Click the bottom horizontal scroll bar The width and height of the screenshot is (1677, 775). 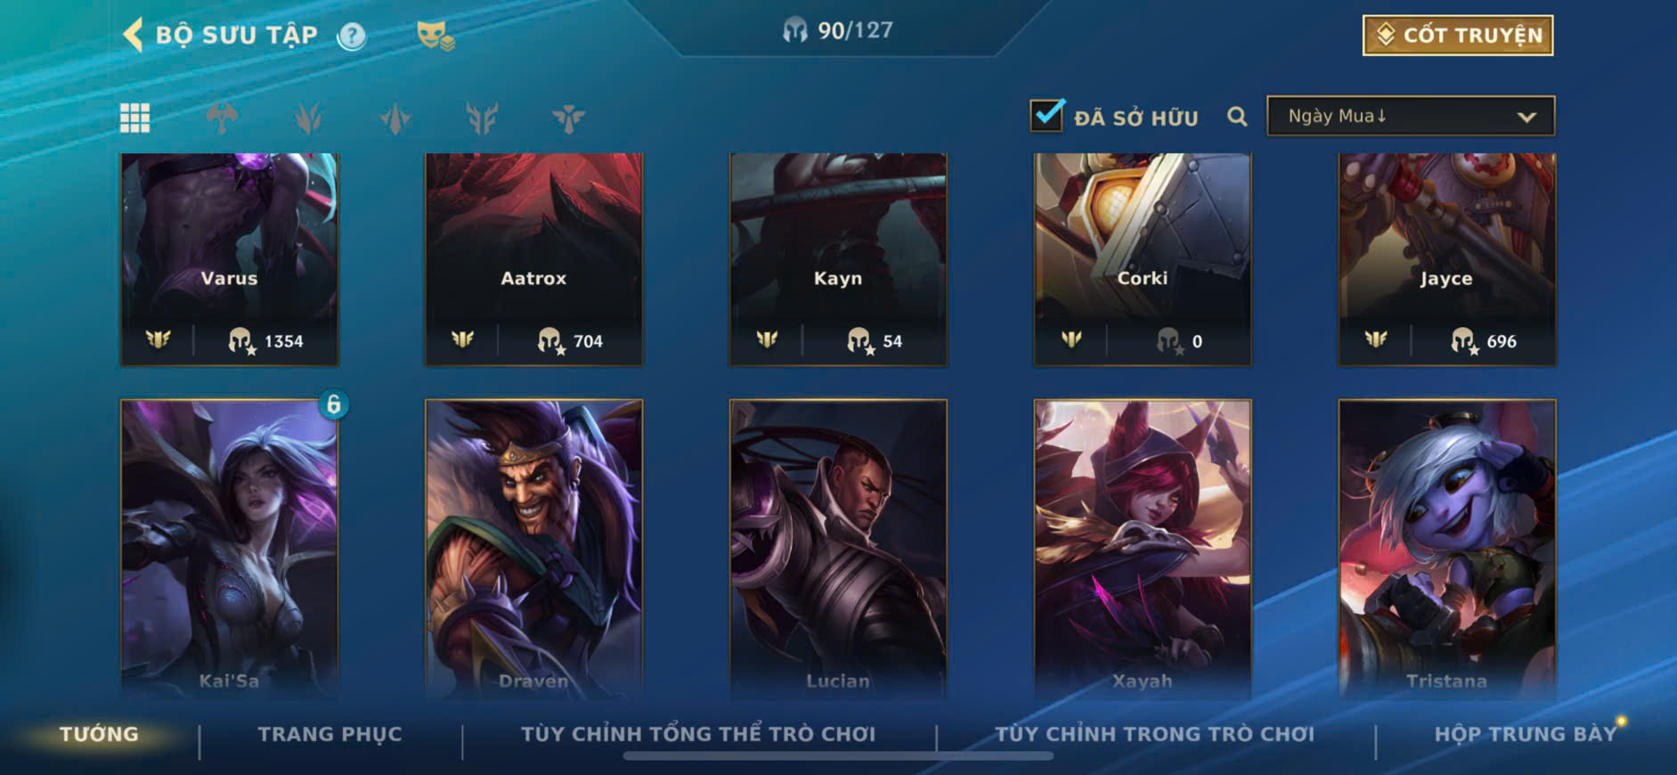click(x=838, y=756)
